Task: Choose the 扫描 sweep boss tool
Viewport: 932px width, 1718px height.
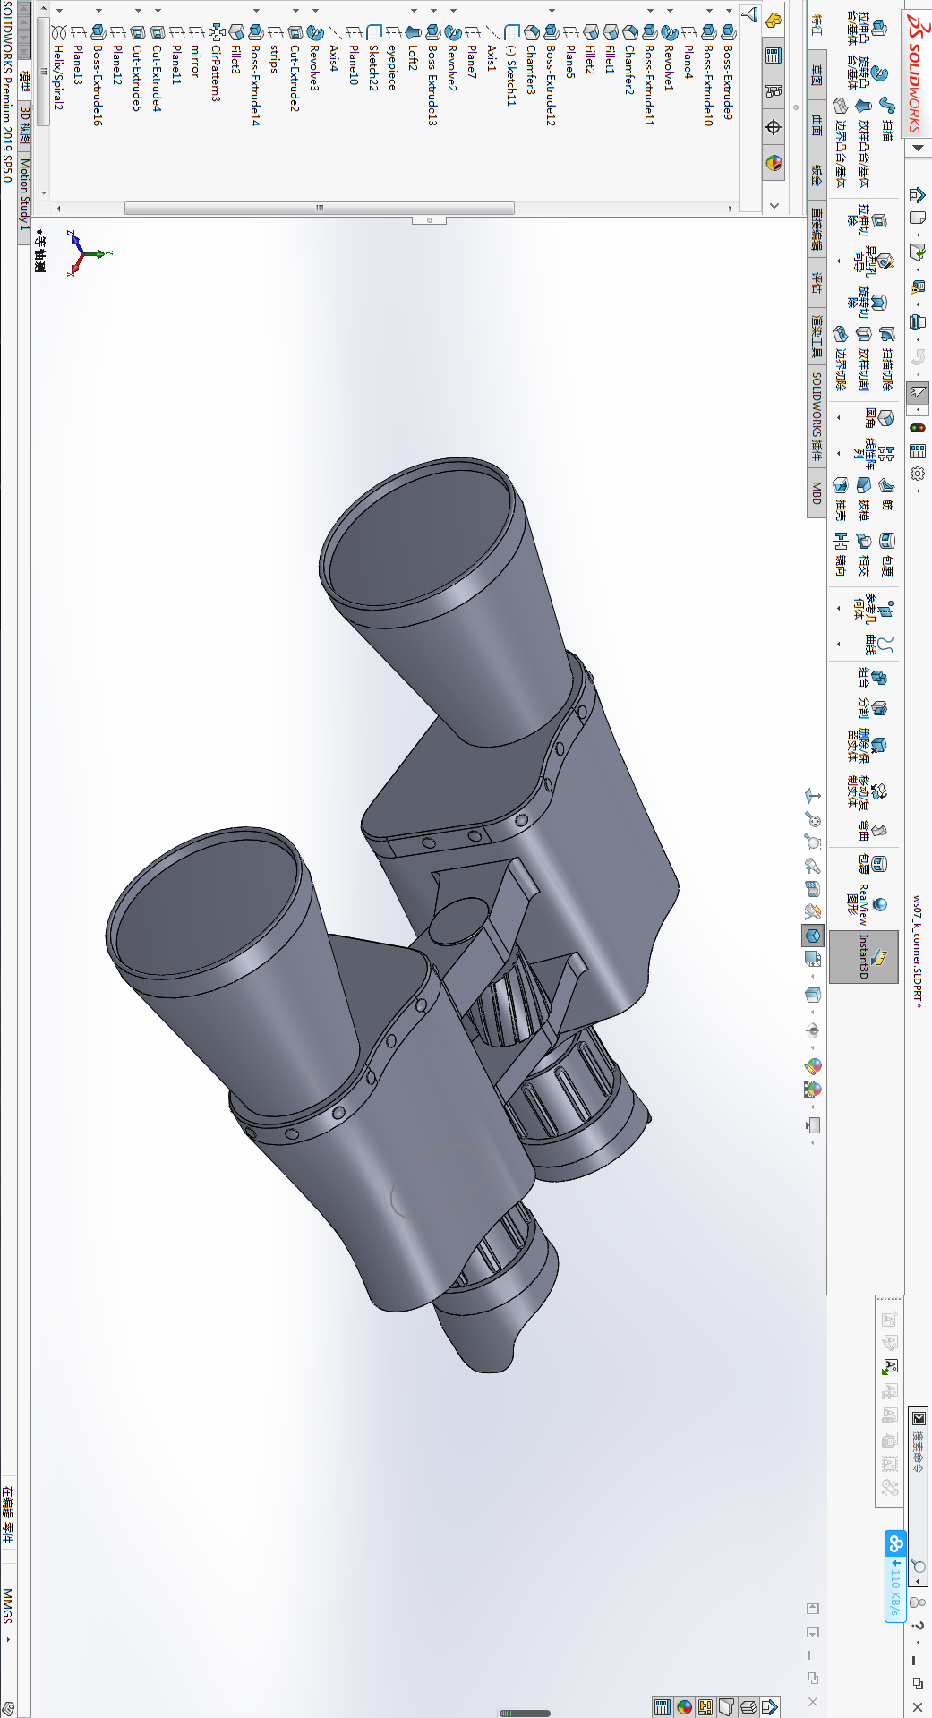Action: point(886,119)
